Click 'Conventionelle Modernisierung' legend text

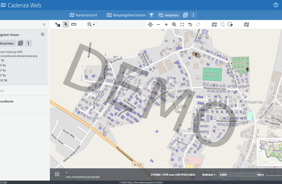(x=19, y=56)
